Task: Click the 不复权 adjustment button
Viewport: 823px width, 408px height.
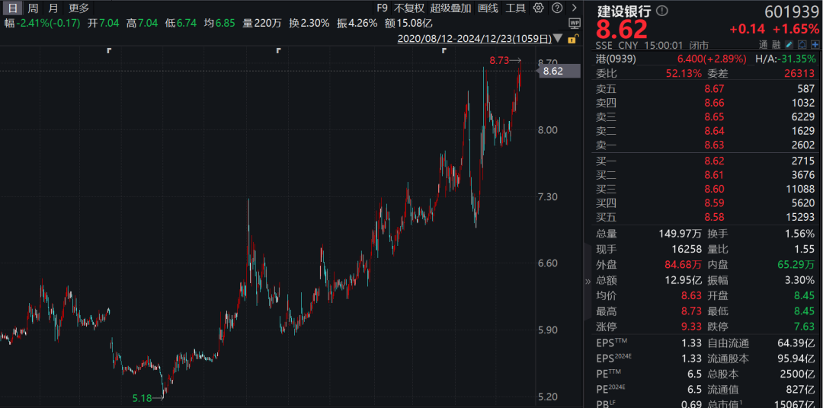Action: (x=409, y=8)
